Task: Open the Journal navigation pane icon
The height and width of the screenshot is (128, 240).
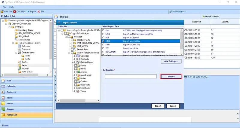Action: click(3, 109)
